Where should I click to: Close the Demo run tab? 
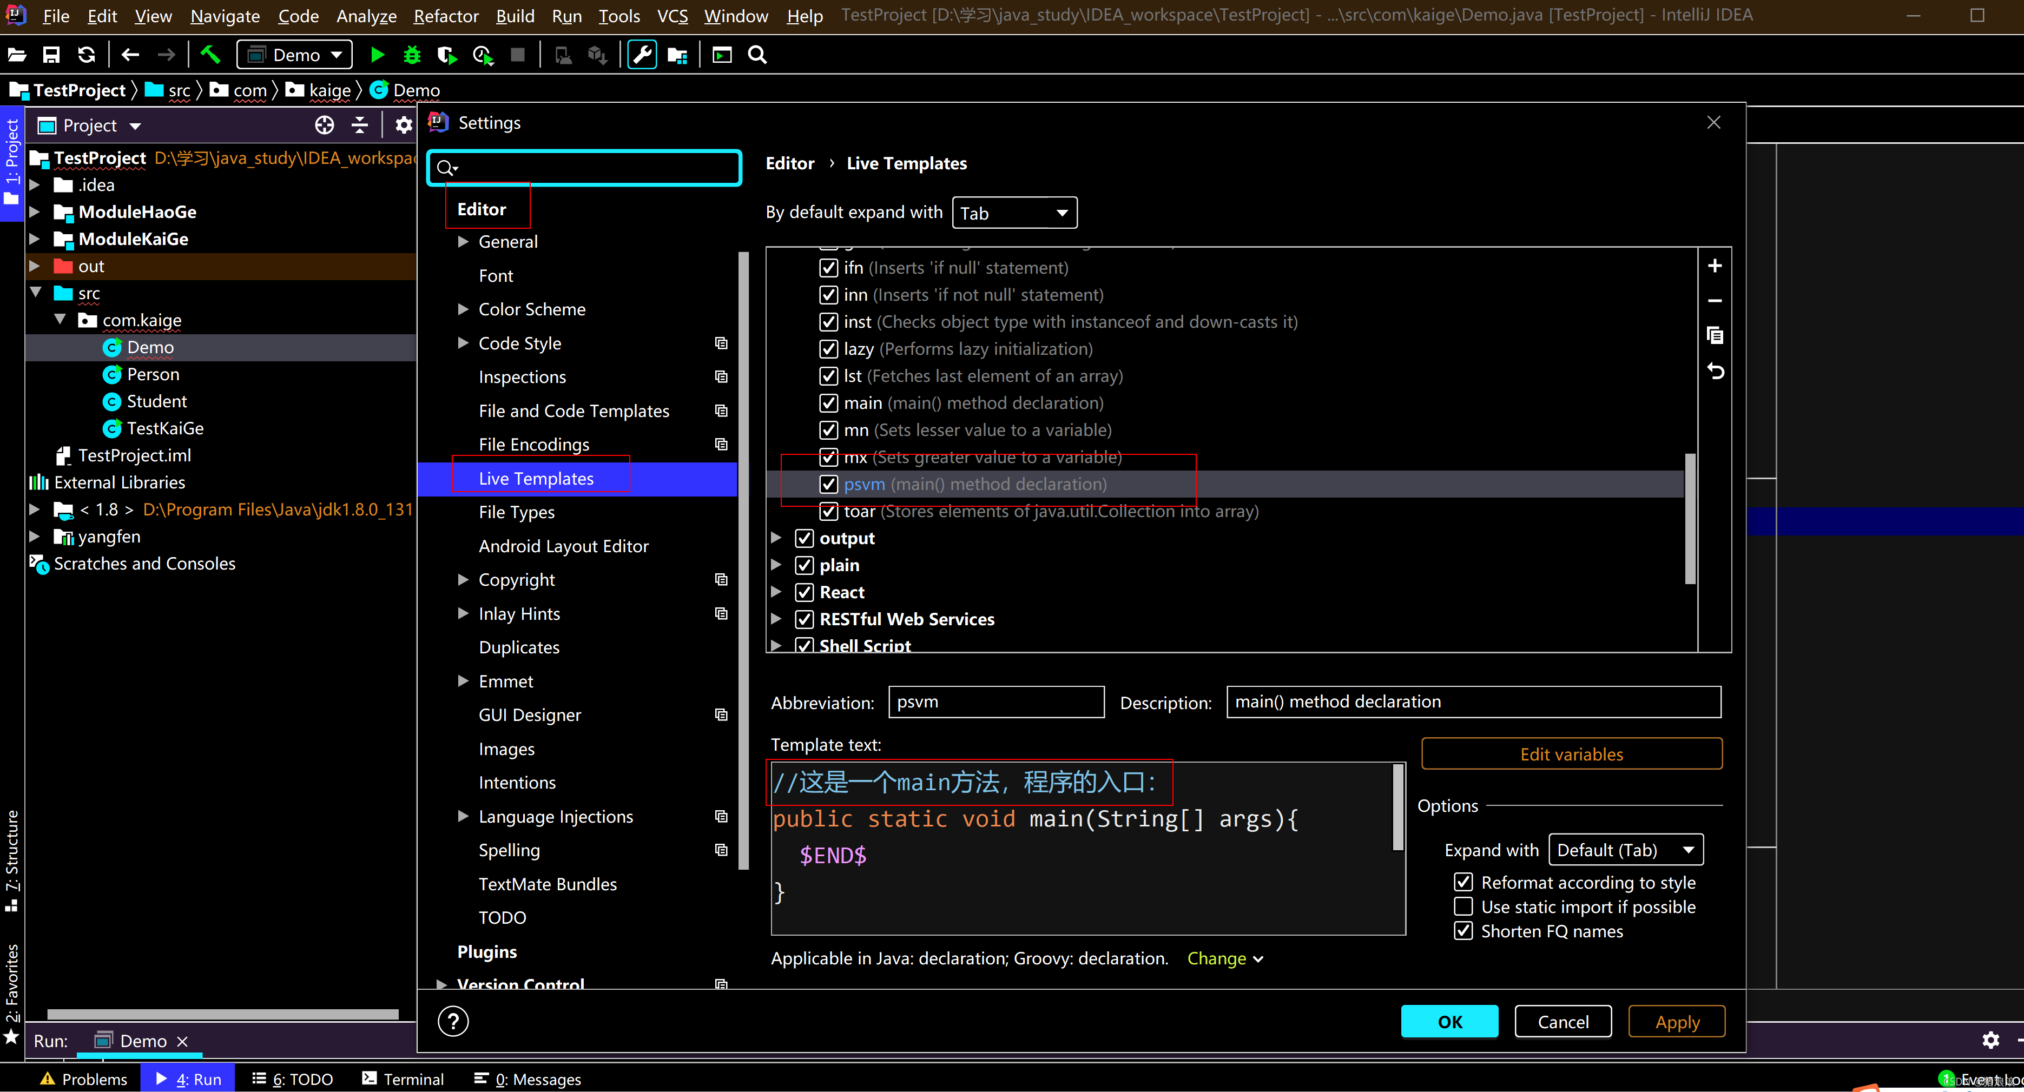(182, 1041)
